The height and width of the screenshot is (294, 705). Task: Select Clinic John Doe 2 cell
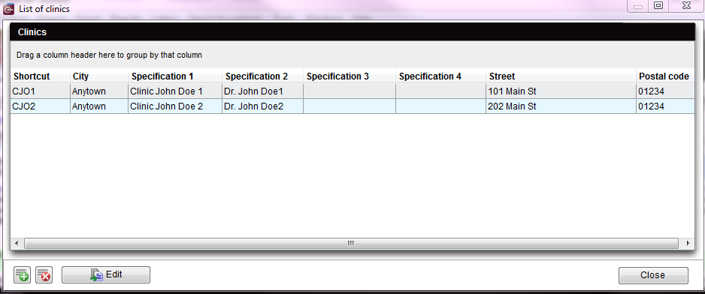tap(175, 106)
